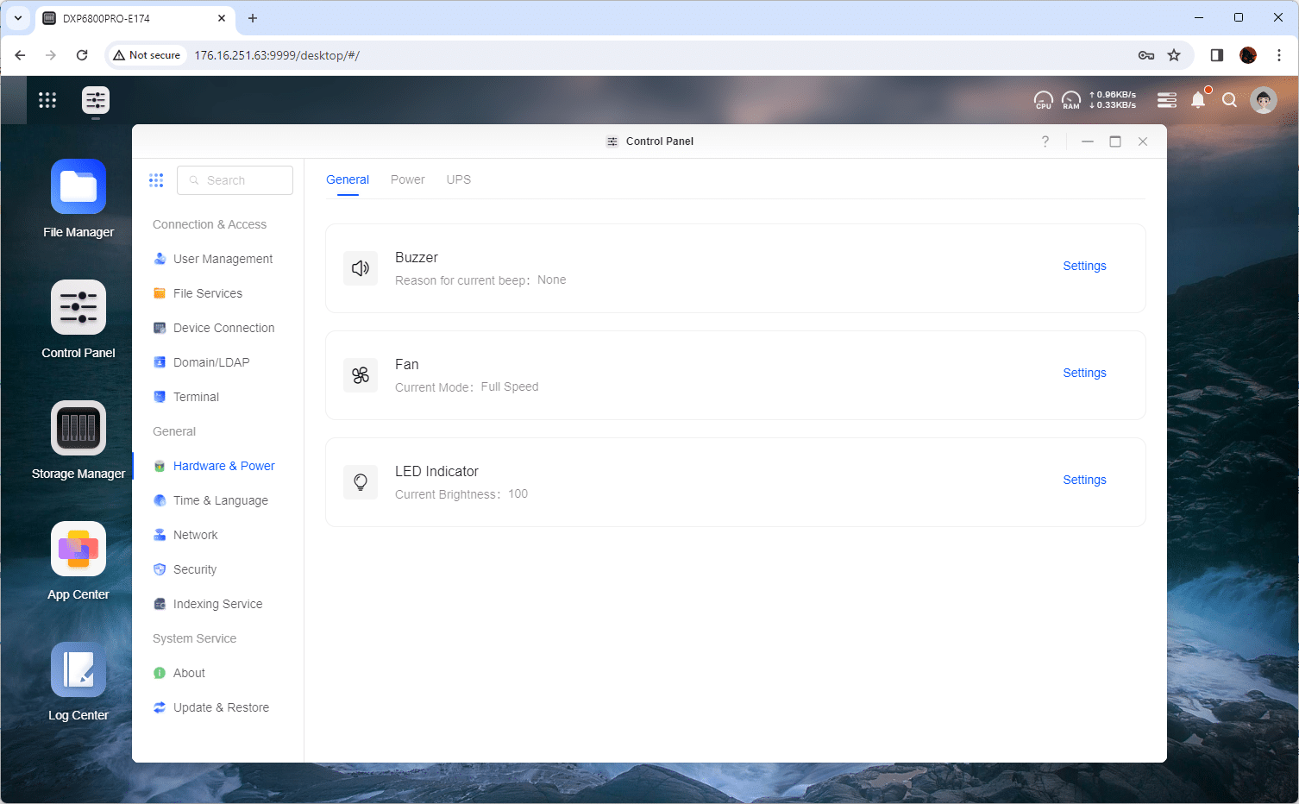
Task: Bookmark this page with the star icon
Action: (x=1174, y=55)
